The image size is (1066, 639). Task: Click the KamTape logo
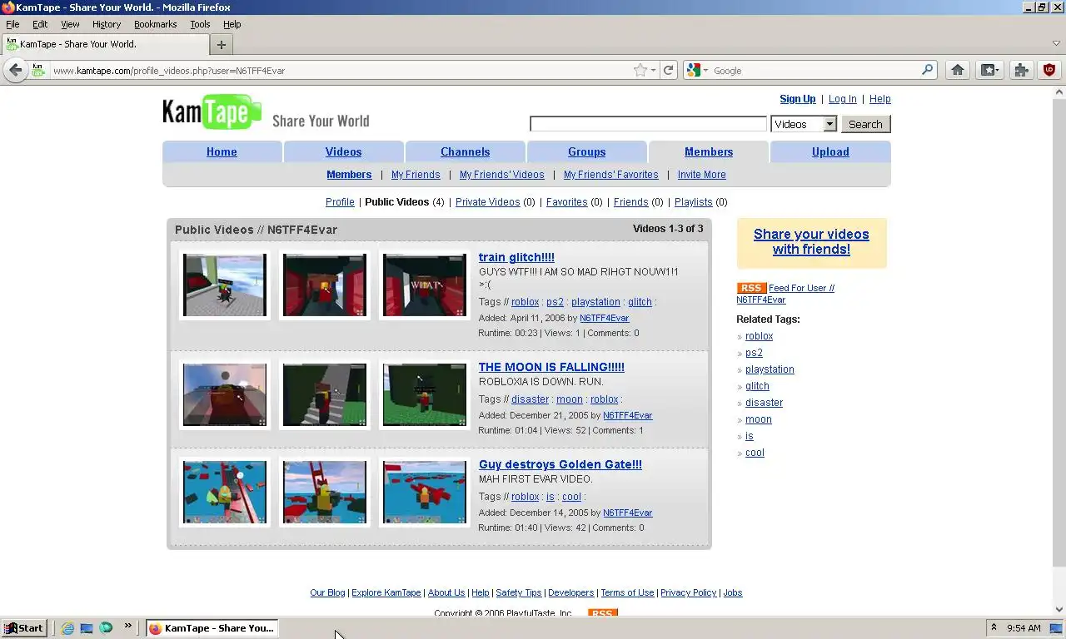pos(212,112)
